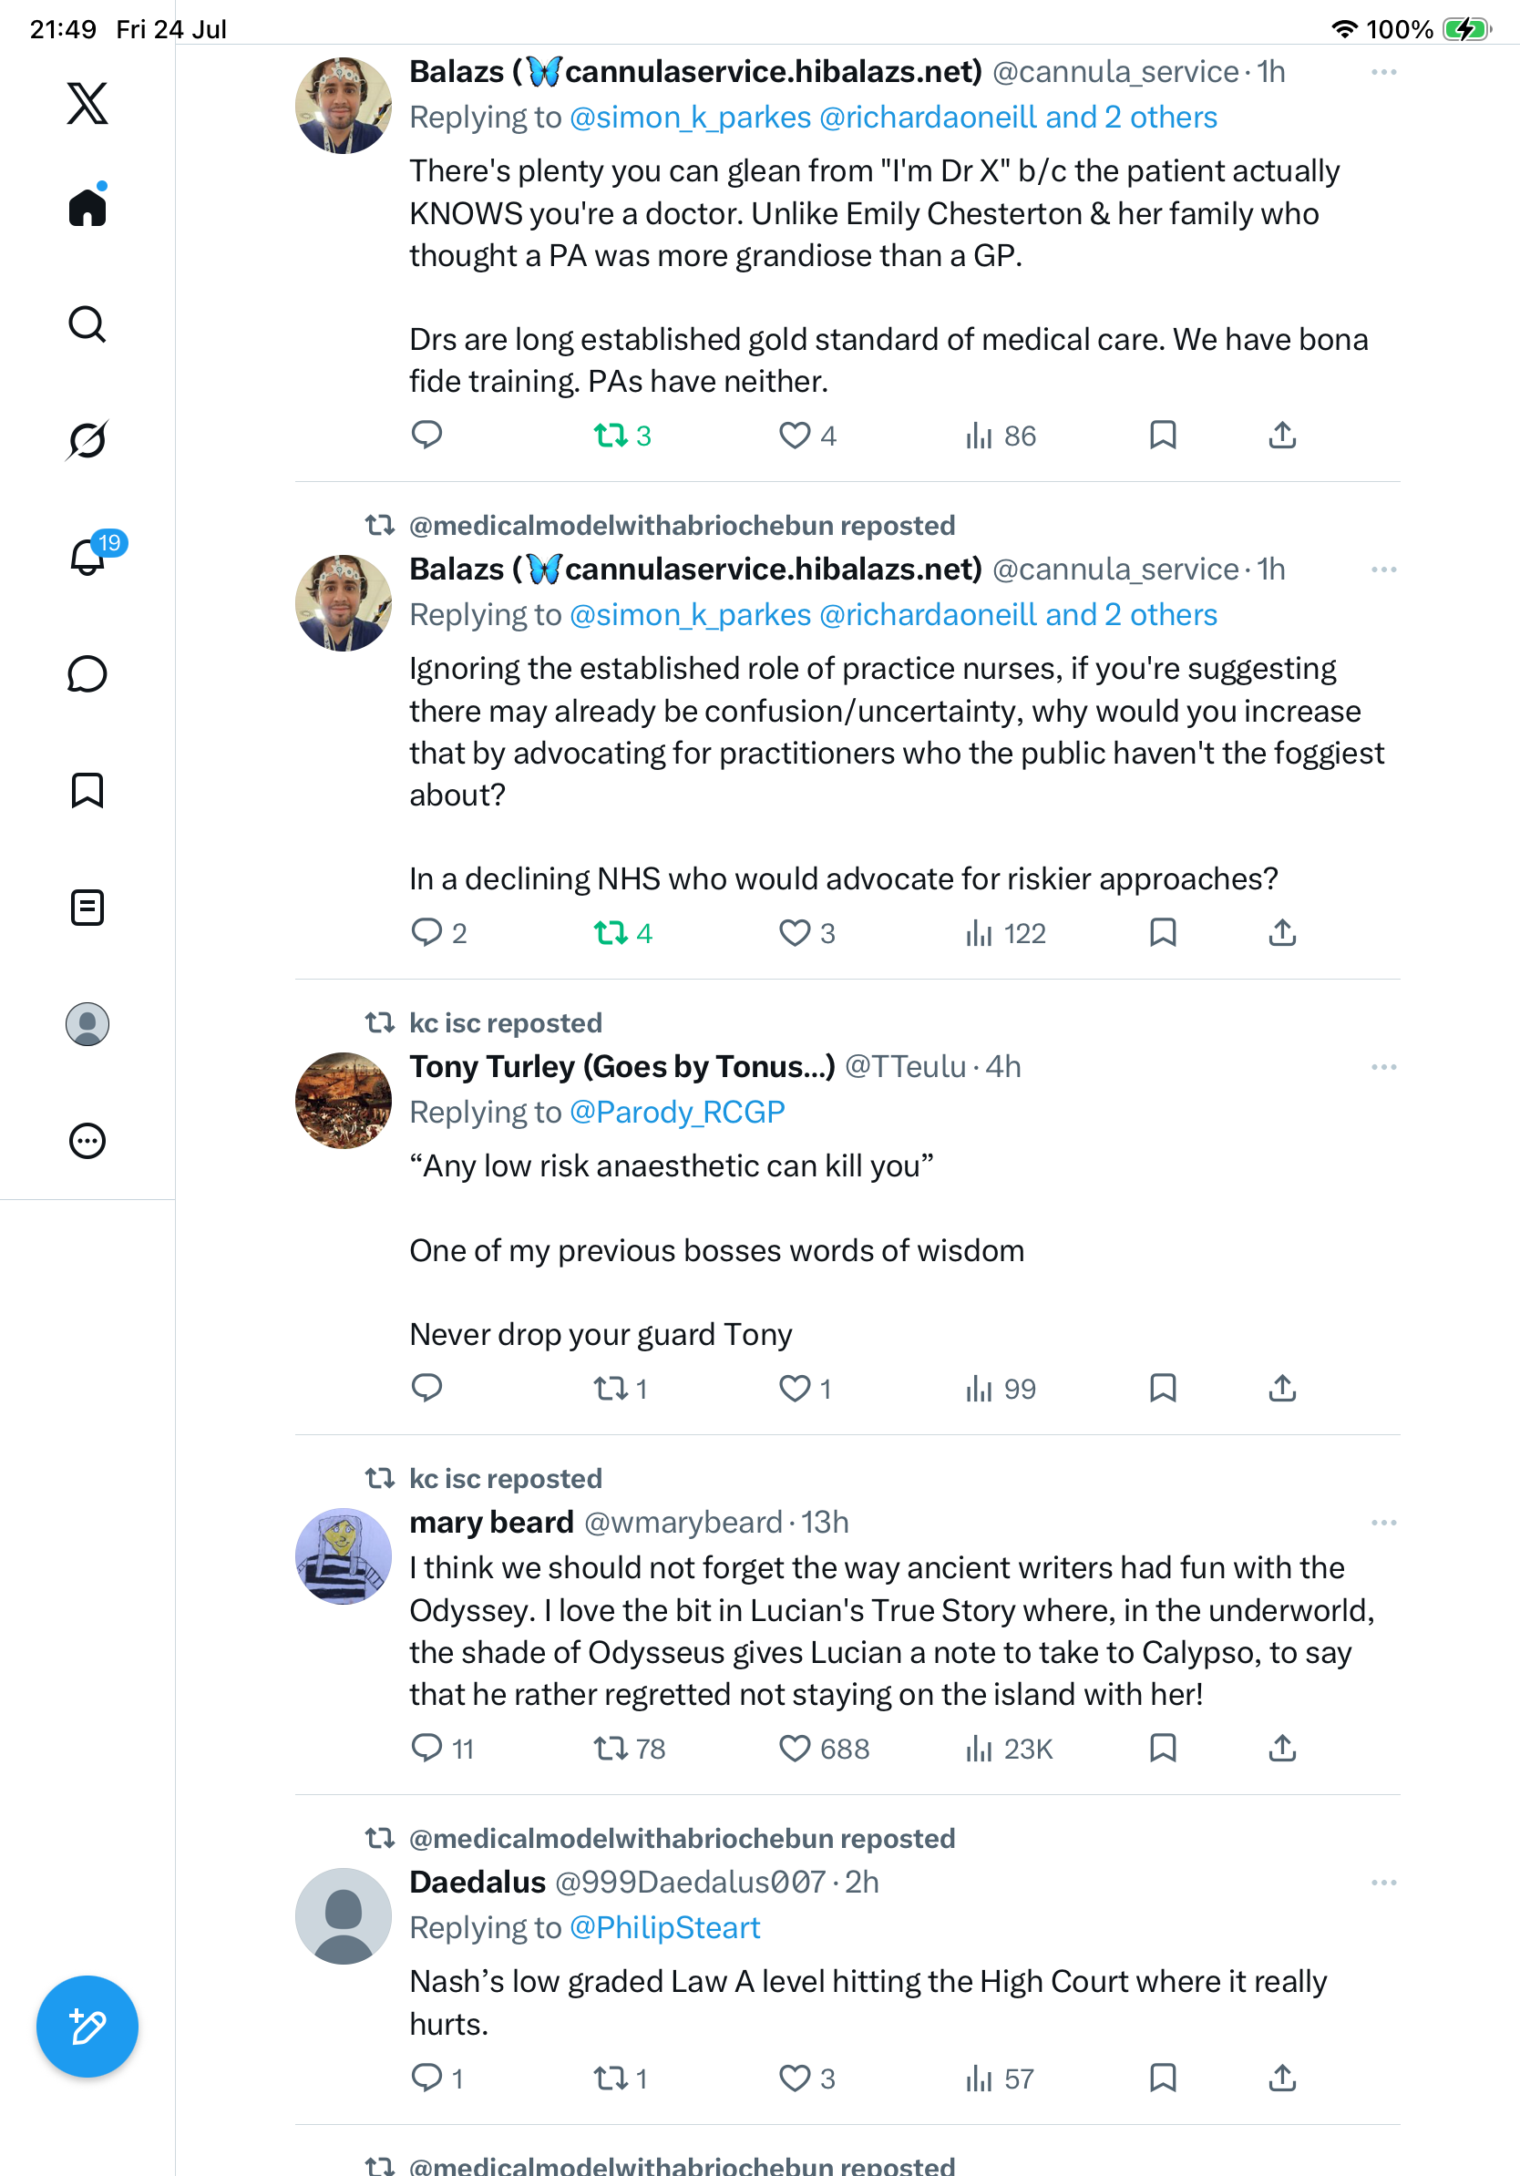Open more options on mary beard's tweet
This screenshot has height=2176, width=1520.
1383,1522
